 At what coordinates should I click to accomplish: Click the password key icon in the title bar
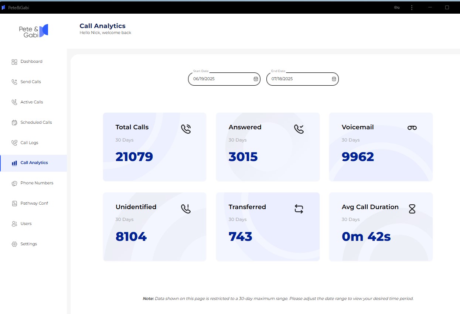(397, 7)
